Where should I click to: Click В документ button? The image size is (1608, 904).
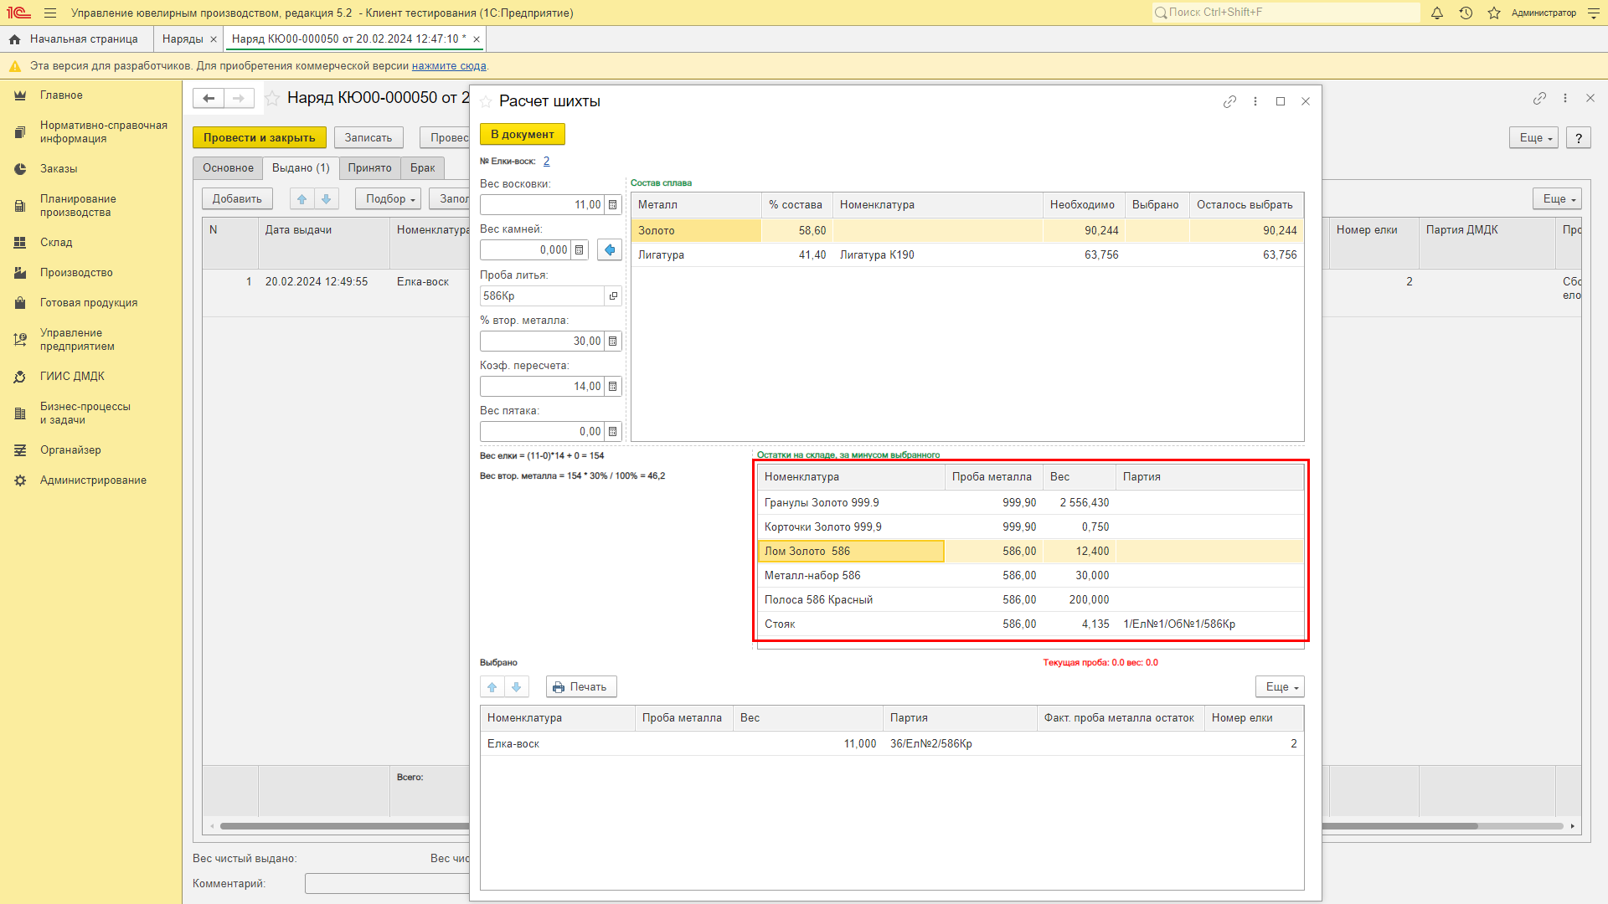[522, 135]
